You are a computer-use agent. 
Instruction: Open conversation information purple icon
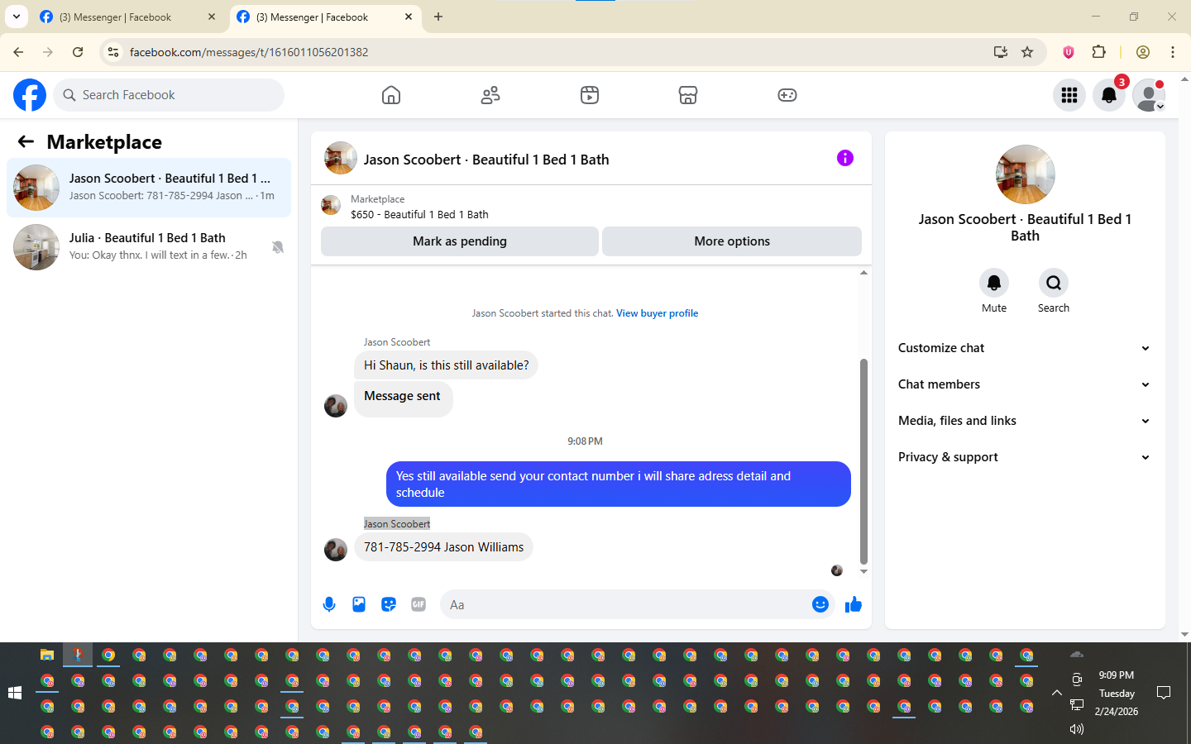pos(844,158)
